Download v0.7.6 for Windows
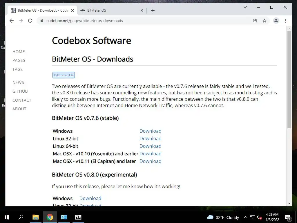The image size is (297, 223). coord(151,131)
